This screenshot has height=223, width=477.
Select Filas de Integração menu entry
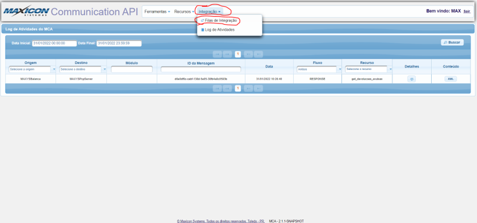pos(219,20)
